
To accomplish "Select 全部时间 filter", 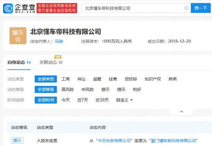I will coord(46,100).
